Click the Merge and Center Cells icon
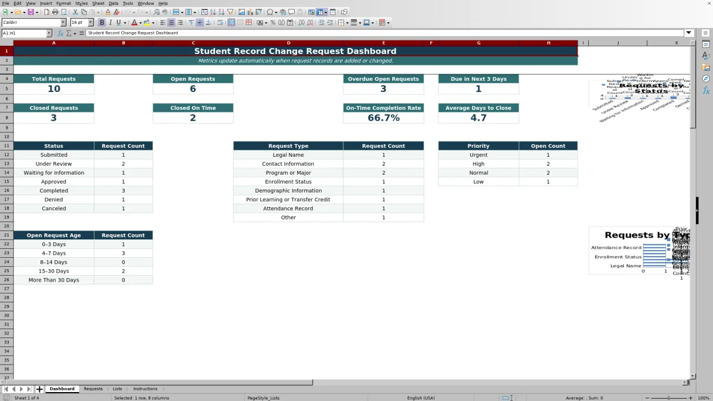Image resolution: width=713 pixels, height=401 pixels. coord(232,23)
